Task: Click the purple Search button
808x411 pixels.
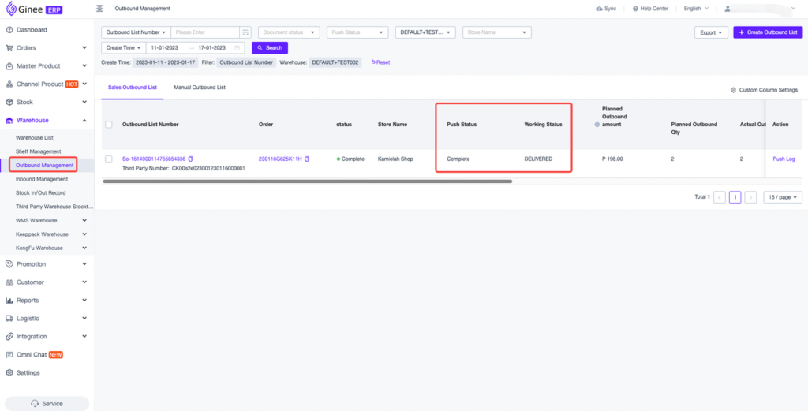Action: (x=270, y=48)
